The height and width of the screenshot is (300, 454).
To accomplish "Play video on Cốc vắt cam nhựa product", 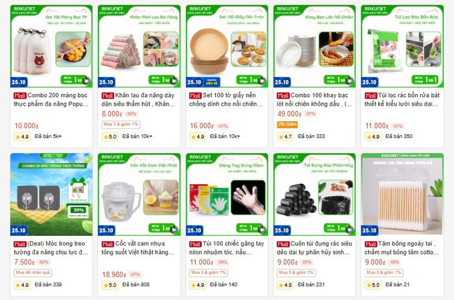I will pos(174,229).
